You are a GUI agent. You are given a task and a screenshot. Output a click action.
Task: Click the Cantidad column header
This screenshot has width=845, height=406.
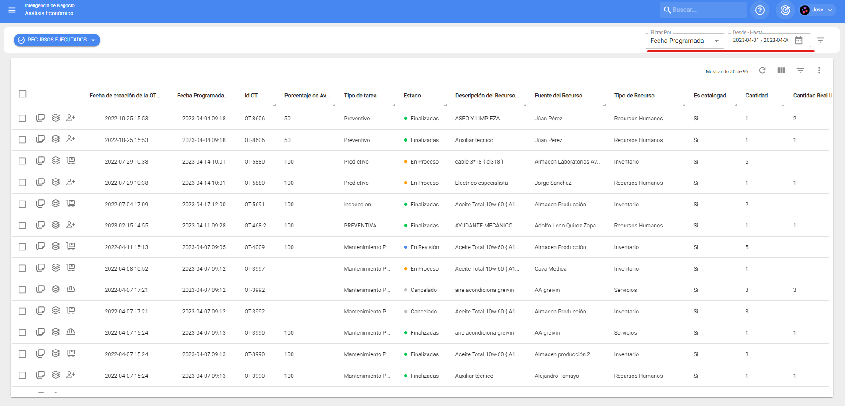(756, 96)
